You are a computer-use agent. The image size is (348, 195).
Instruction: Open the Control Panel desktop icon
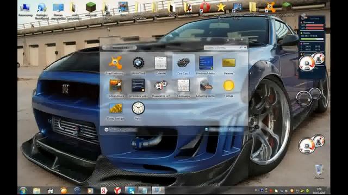(58, 10)
